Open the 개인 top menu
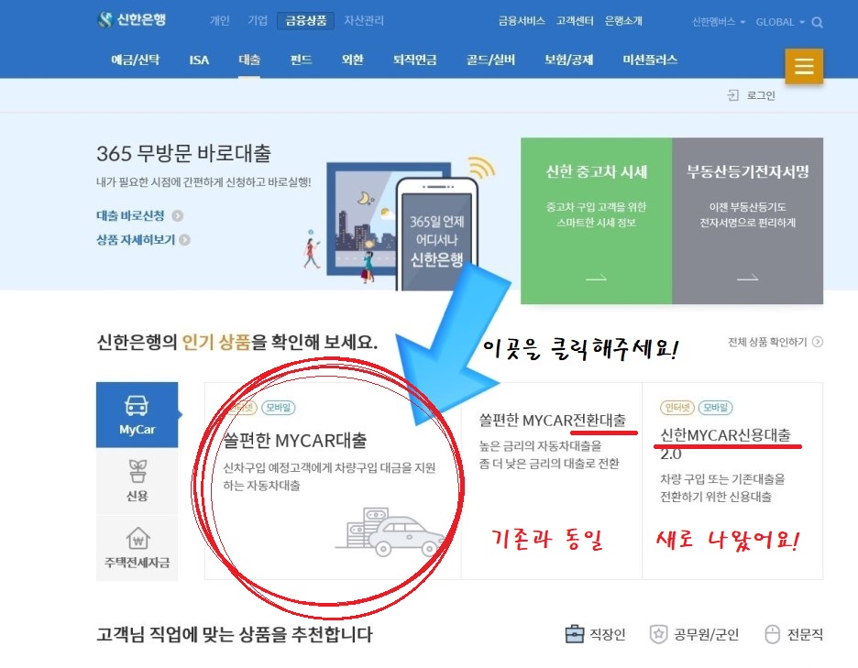The width and height of the screenshot is (858, 668). pos(219,21)
